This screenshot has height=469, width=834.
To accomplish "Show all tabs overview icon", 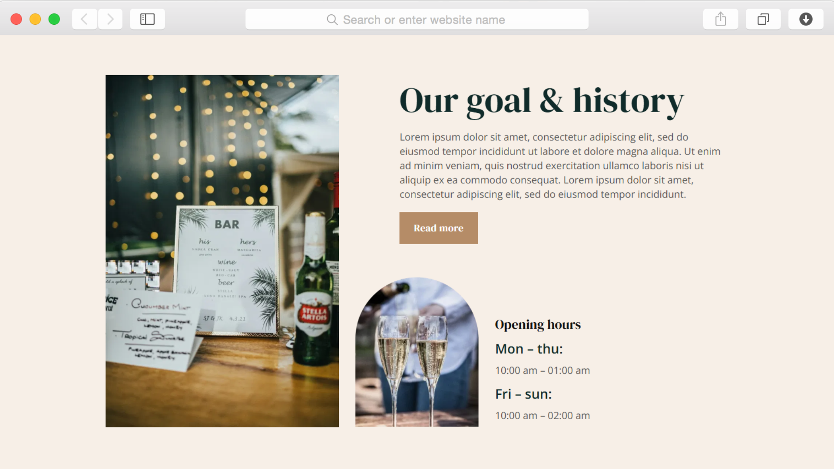I will click(763, 19).
